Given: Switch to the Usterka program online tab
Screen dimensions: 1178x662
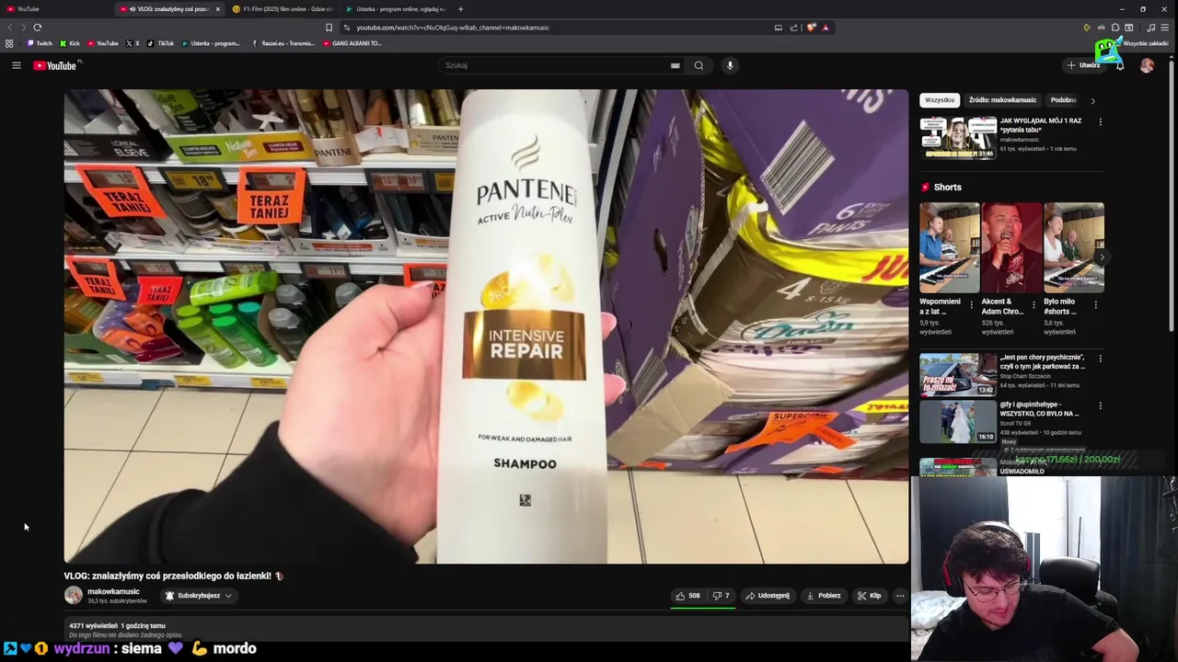Looking at the screenshot, I should click(396, 9).
